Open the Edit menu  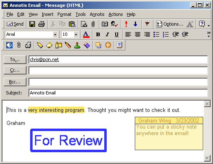[x=21, y=14]
